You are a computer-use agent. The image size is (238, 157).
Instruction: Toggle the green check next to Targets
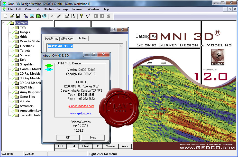[x=13, y=51]
